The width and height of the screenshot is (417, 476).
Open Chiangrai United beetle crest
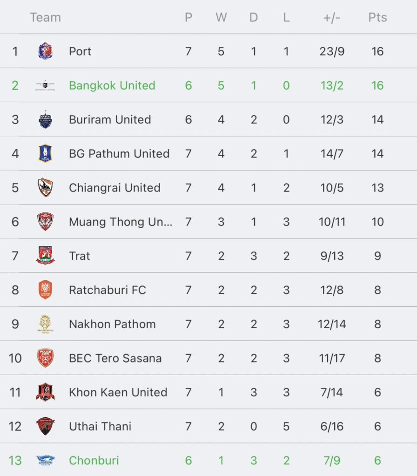click(x=45, y=188)
